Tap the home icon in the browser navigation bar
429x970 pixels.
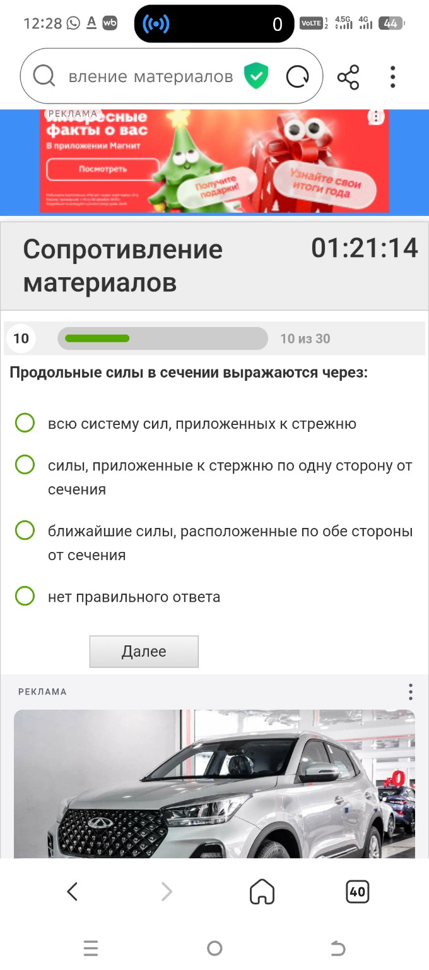[x=262, y=892]
